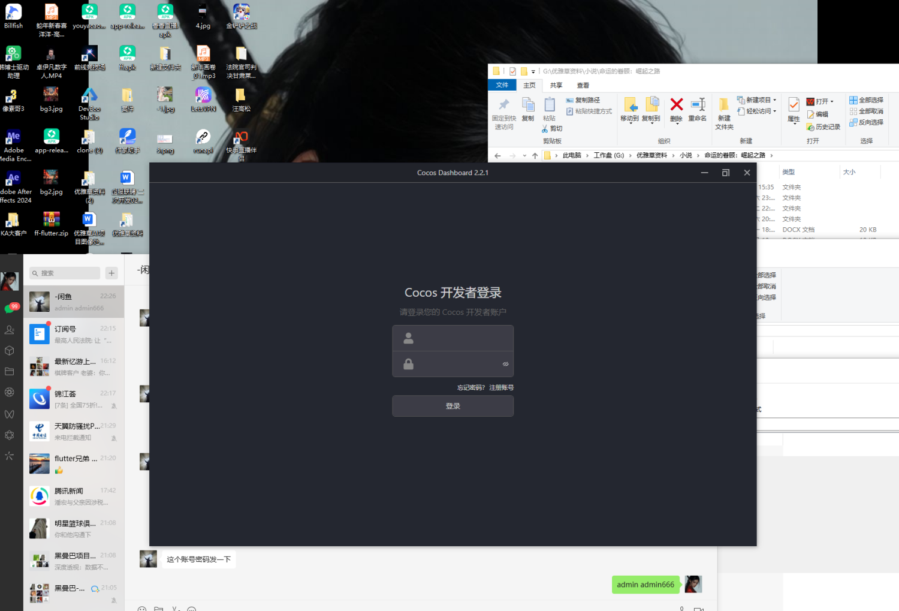Toggle password visibility on Cocos login
The height and width of the screenshot is (611, 899).
[505, 364]
